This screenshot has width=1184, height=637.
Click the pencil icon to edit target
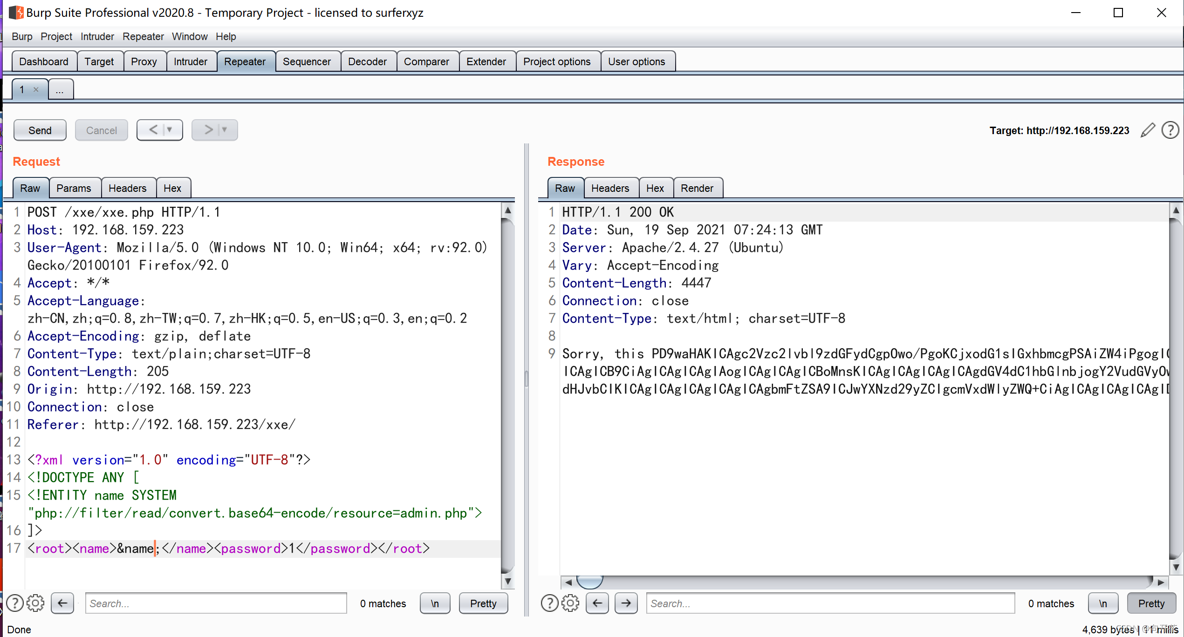[x=1148, y=130]
